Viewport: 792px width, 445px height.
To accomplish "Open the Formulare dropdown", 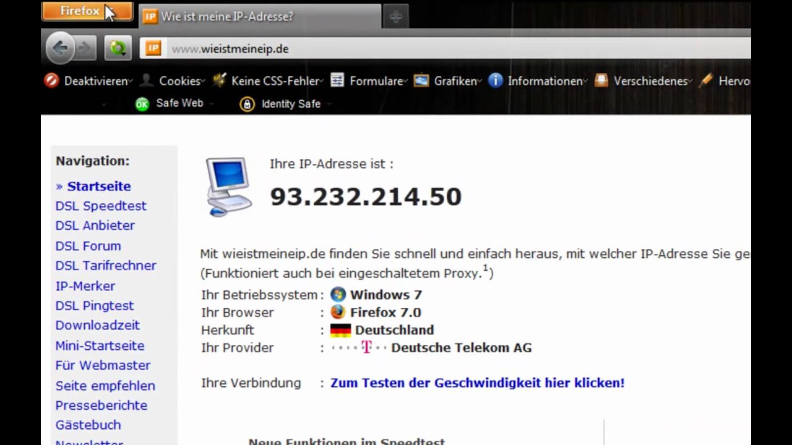I will tap(378, 81).
